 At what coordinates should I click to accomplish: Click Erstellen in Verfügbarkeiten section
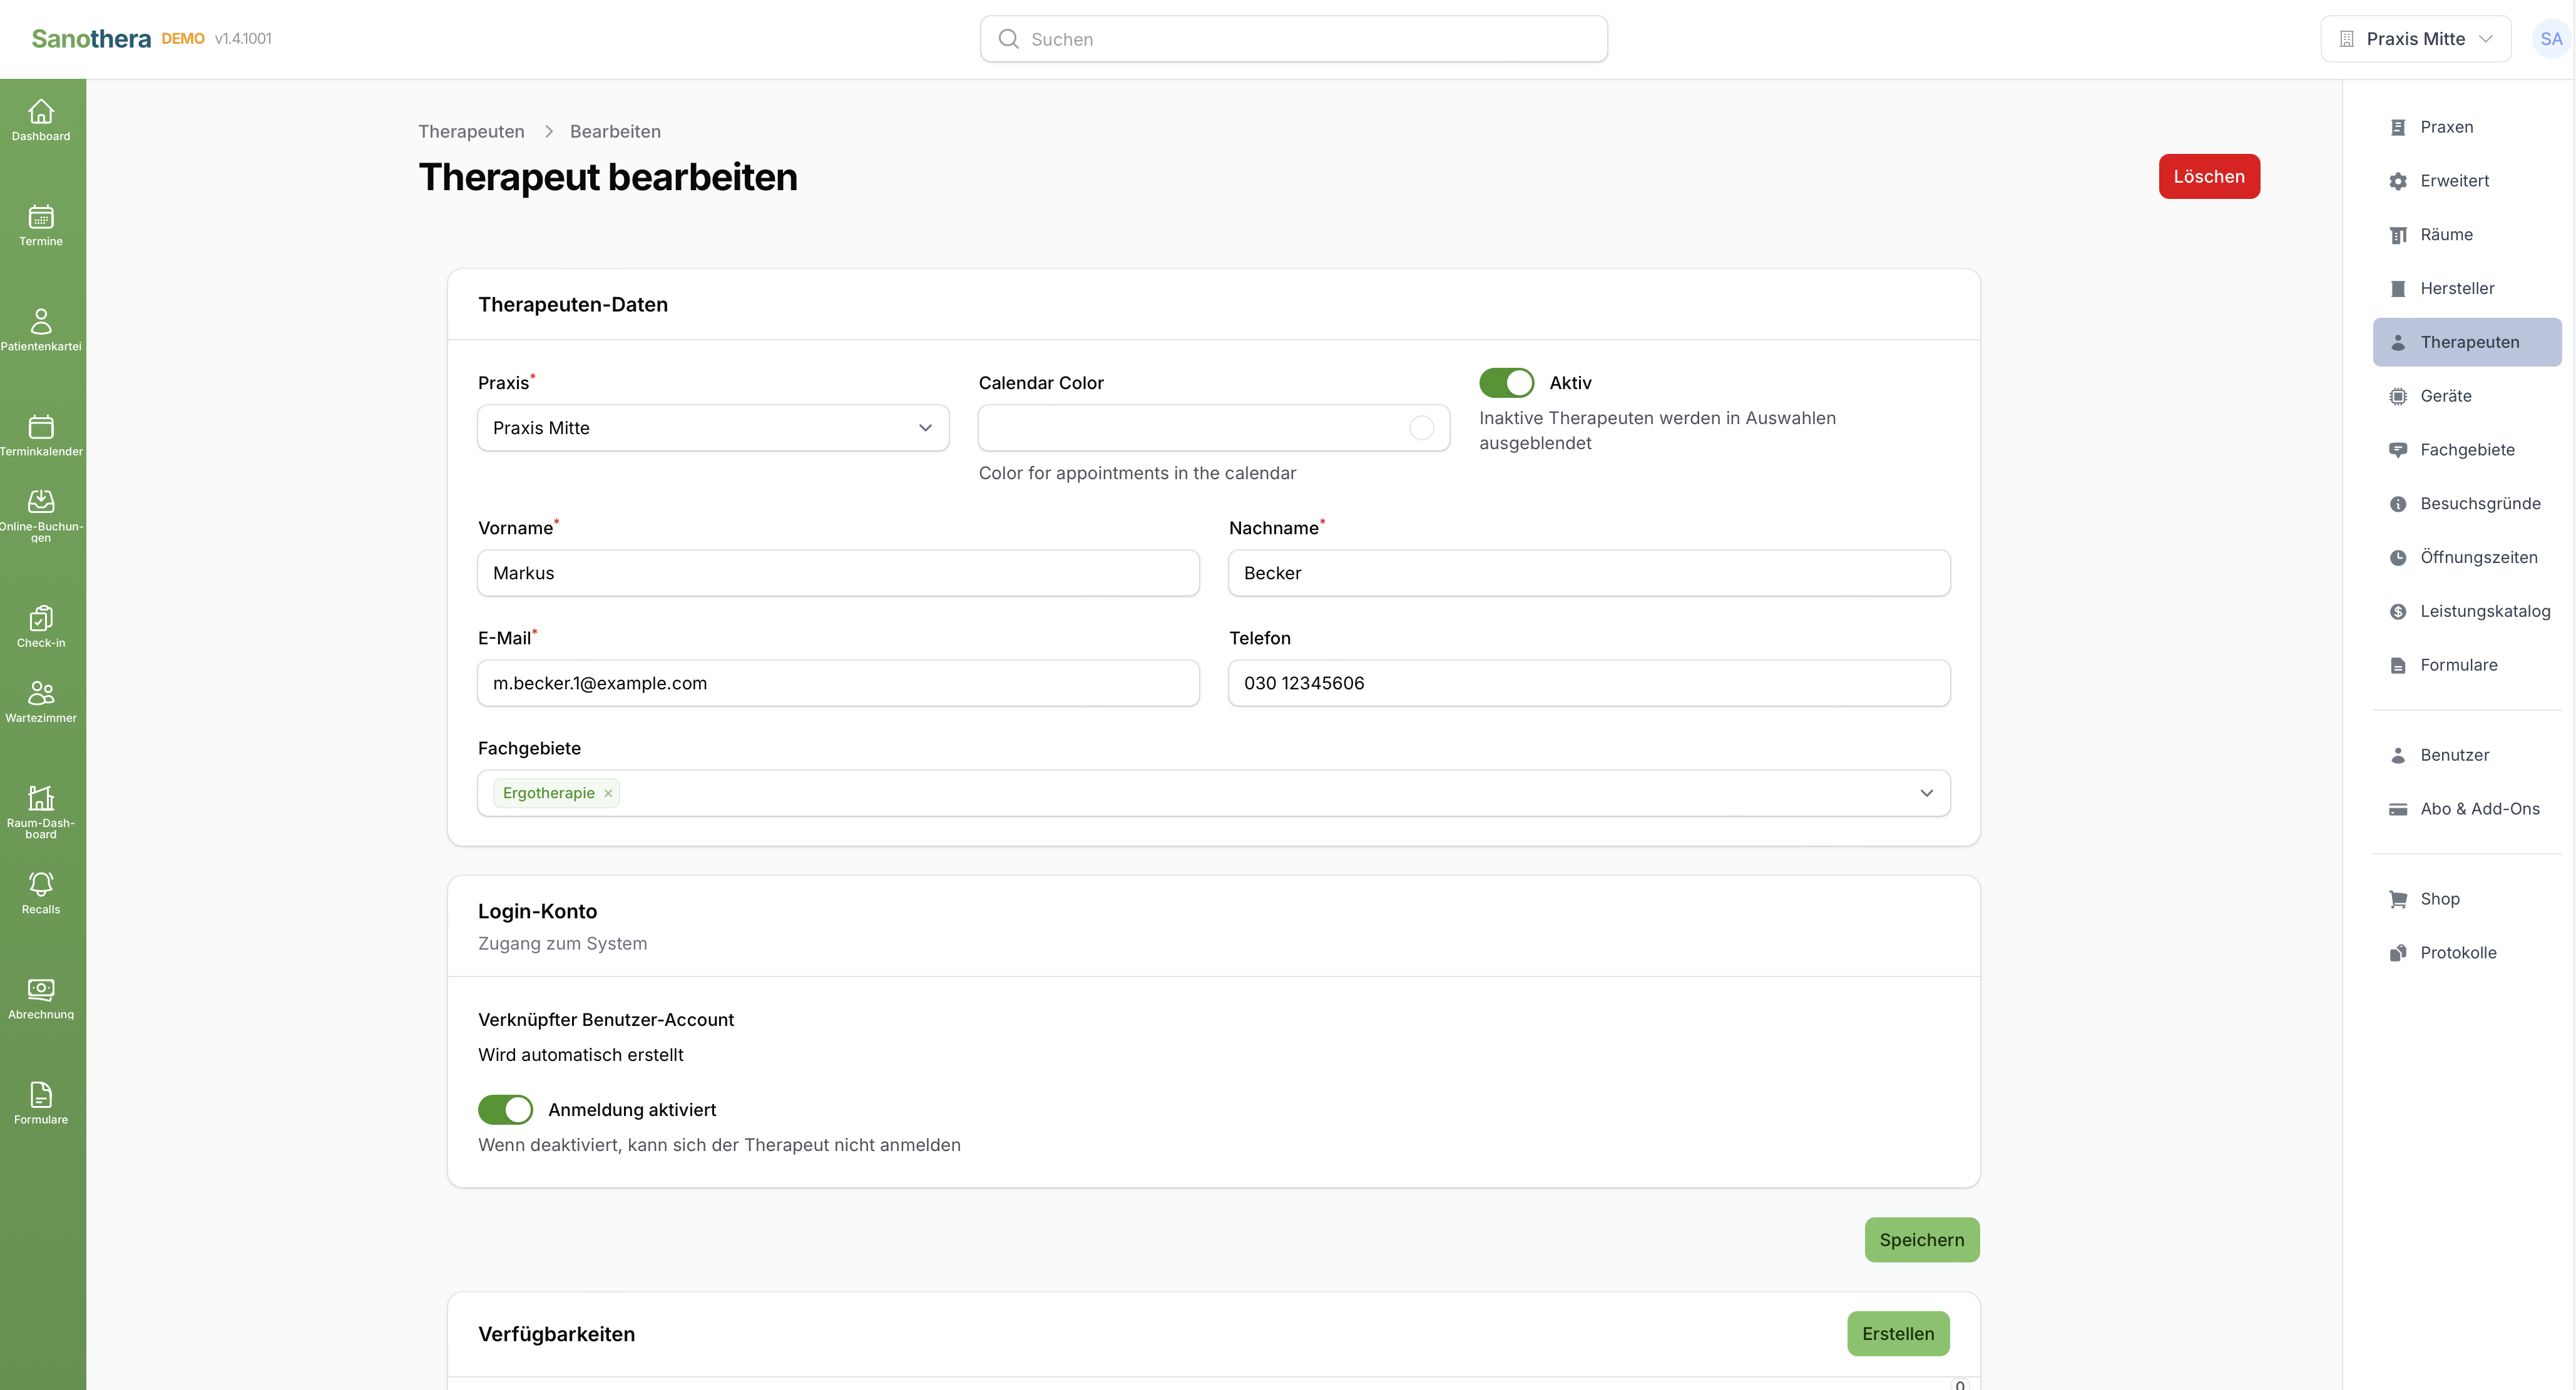tap(1898, 1333)
